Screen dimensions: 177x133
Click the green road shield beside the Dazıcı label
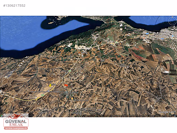tap(70, 71)
